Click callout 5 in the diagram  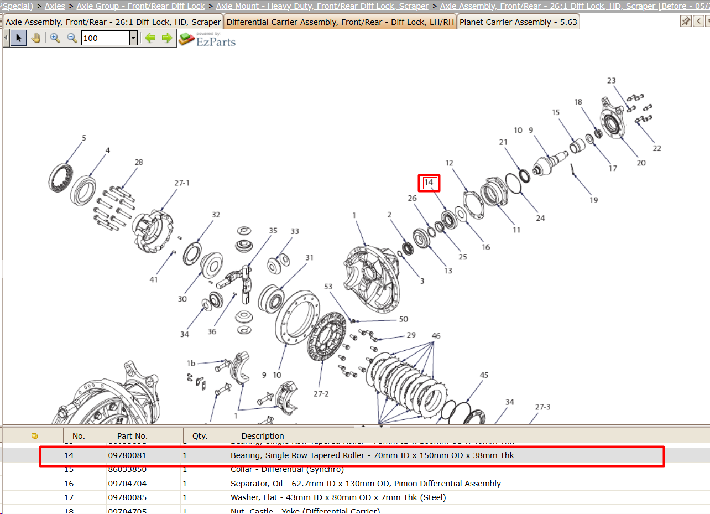click(84, 138)
